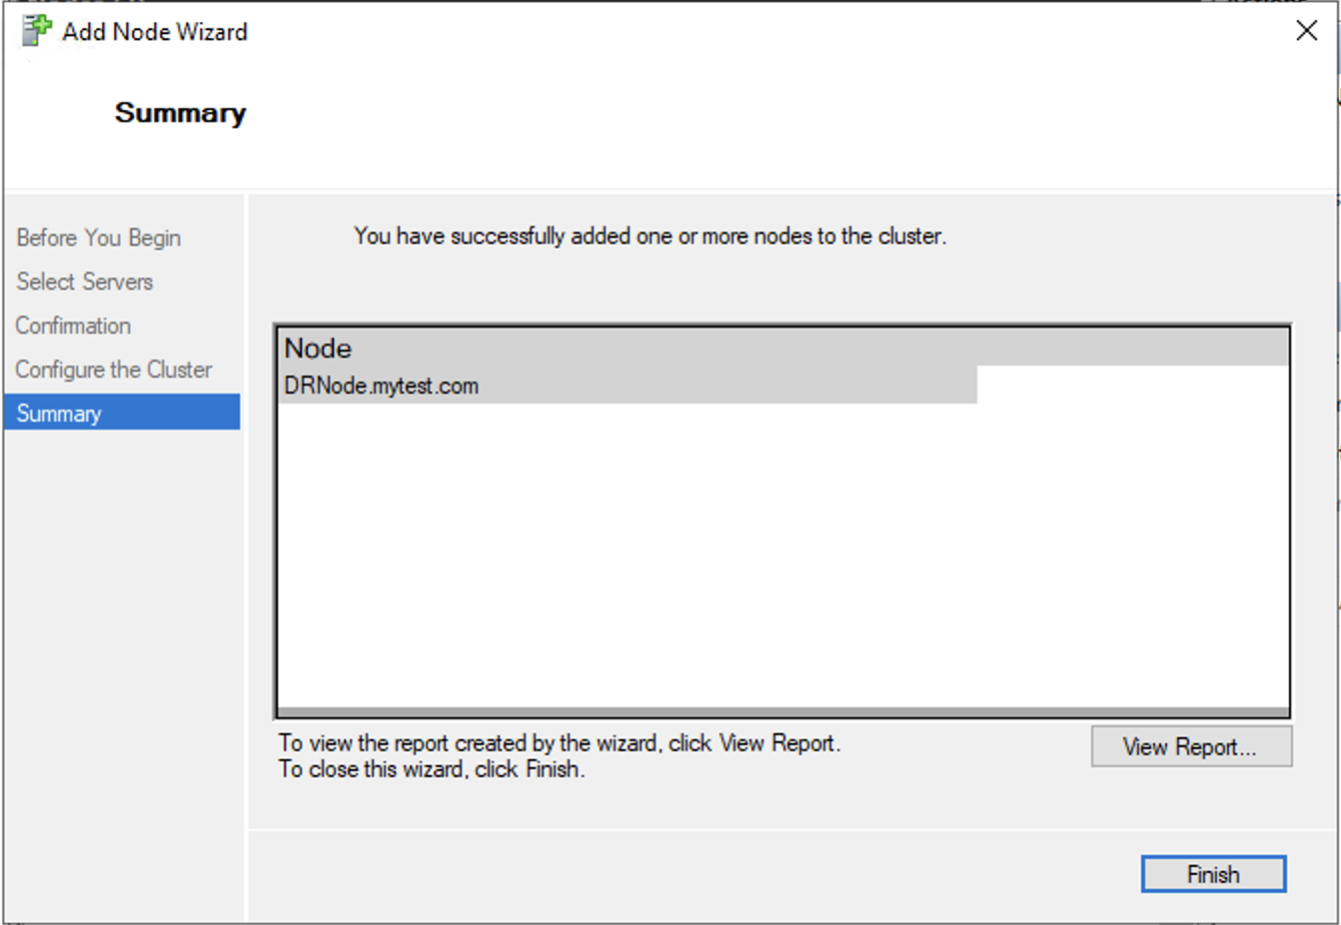Select DRNode.mytest.com in the node list
Viewport: 1341px width, 925px height.
380,385
